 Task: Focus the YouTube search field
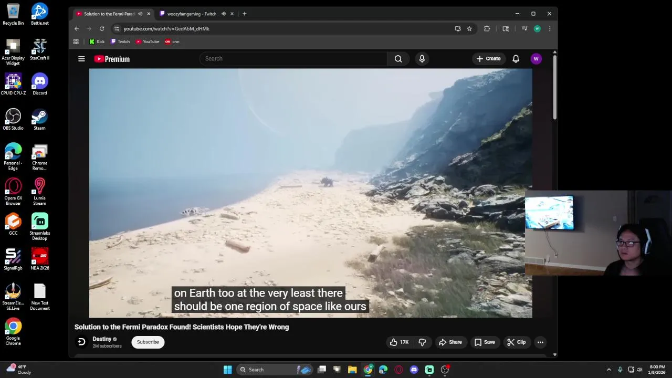point(293,59)
